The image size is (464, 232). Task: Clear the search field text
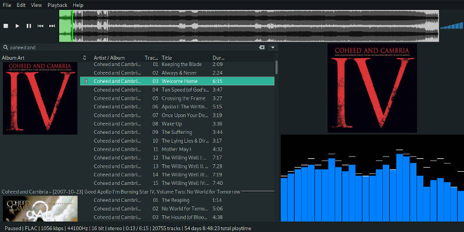tap(262, 48)
